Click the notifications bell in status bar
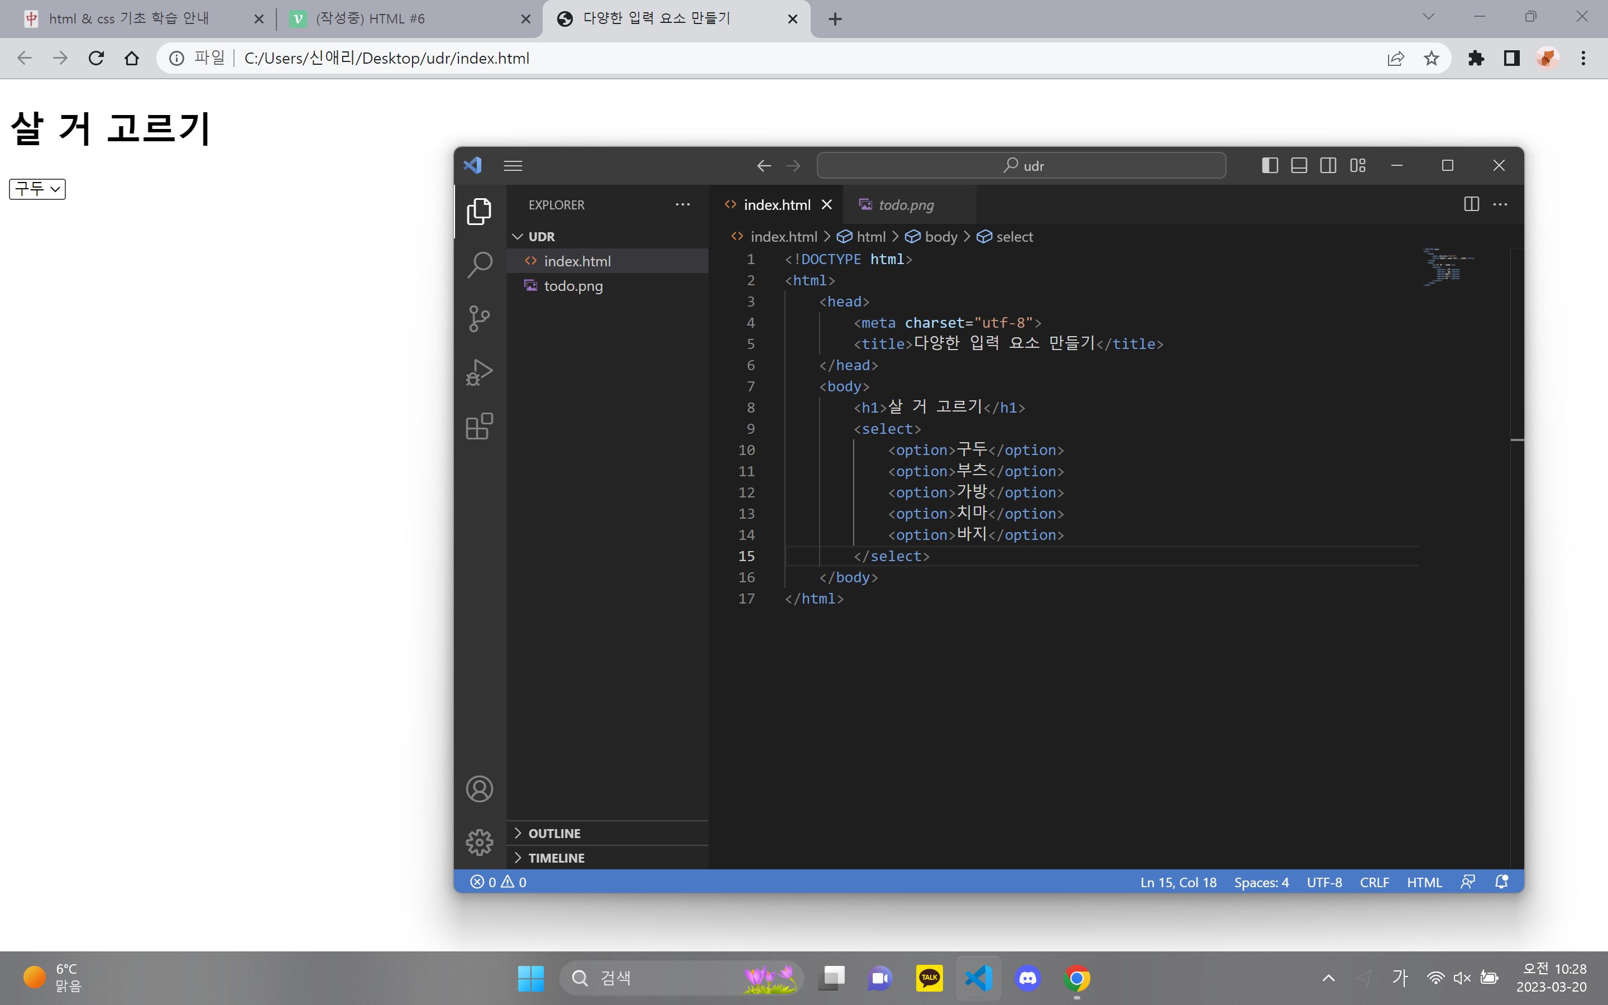This screenshot has height=1005, width=1608. (1501, 882)
